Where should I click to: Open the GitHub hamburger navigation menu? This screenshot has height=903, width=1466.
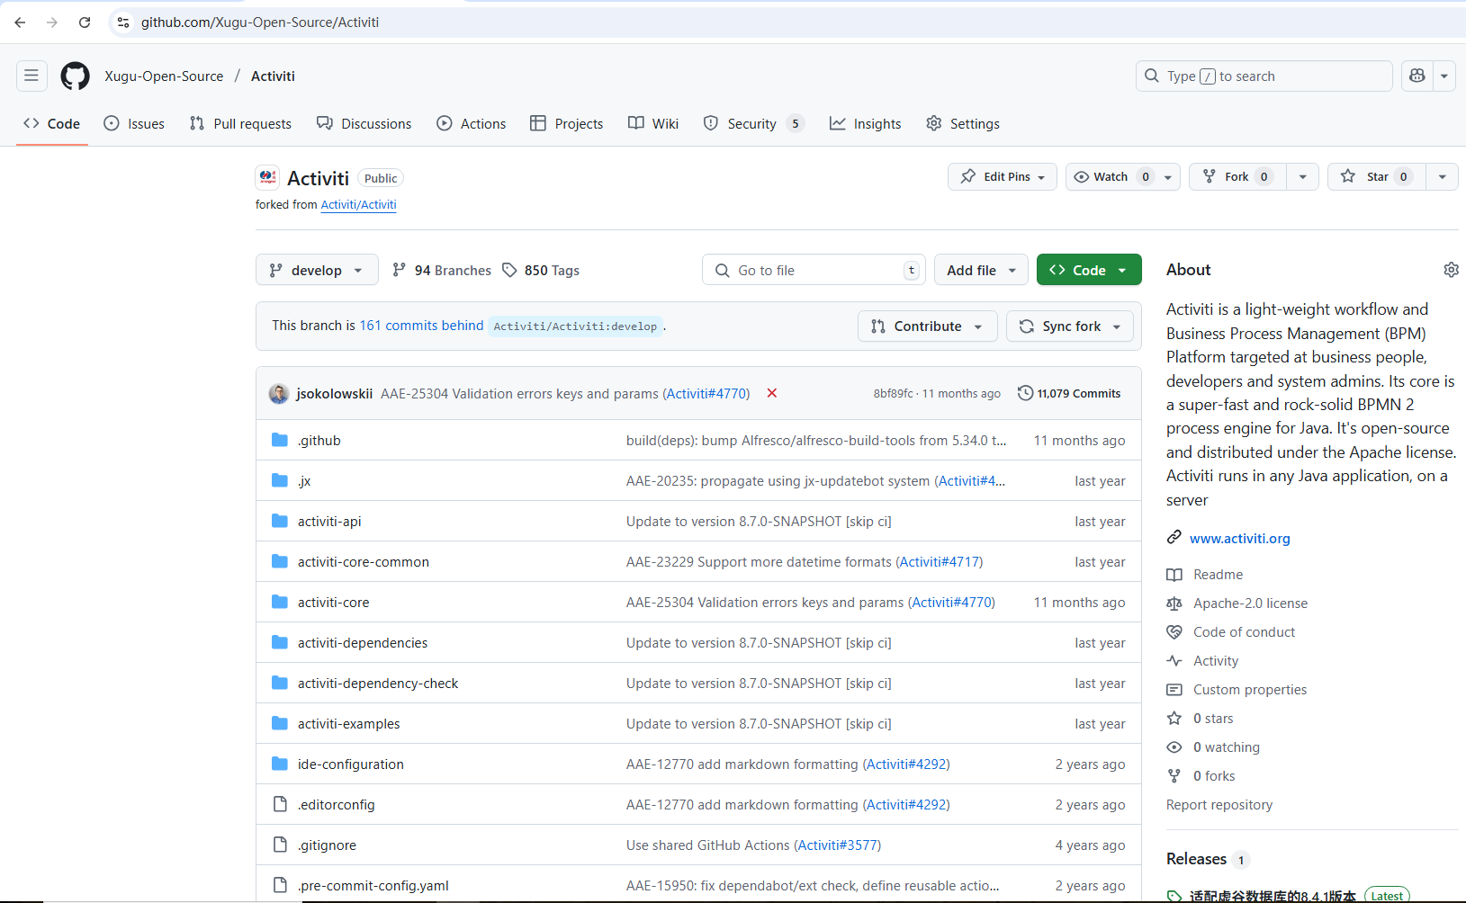tap(31, 76)
